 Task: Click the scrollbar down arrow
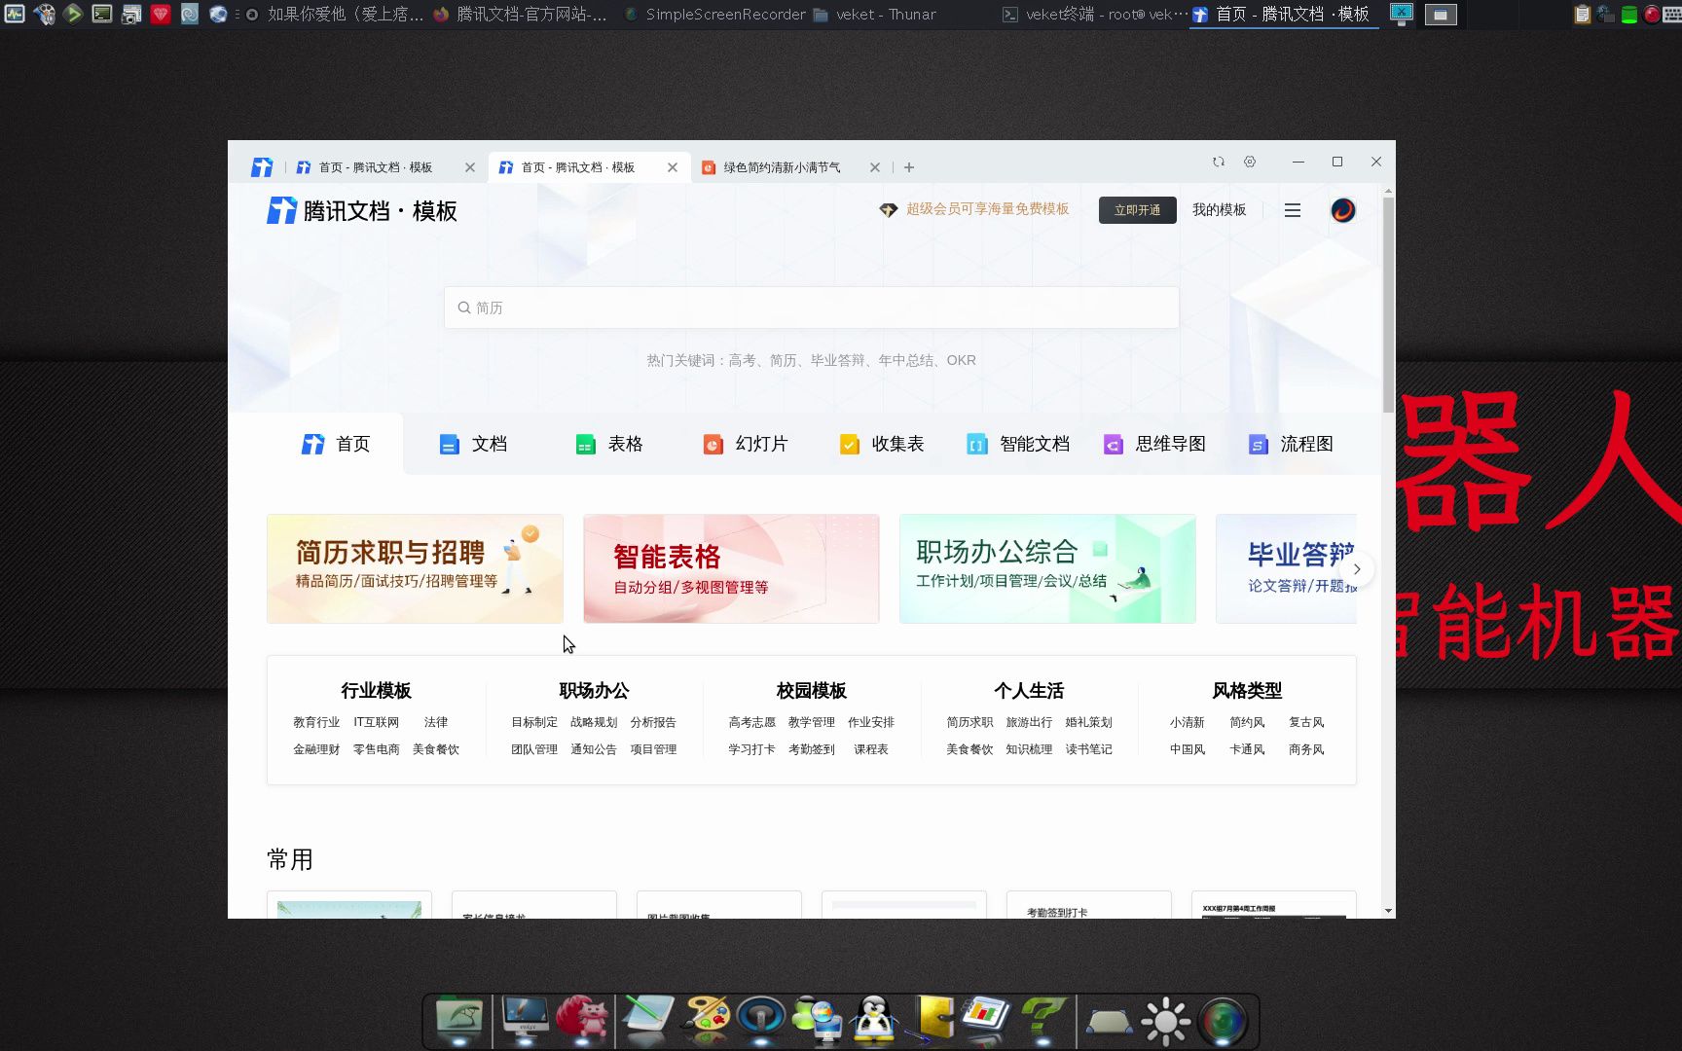click(x=1388, y=911)
